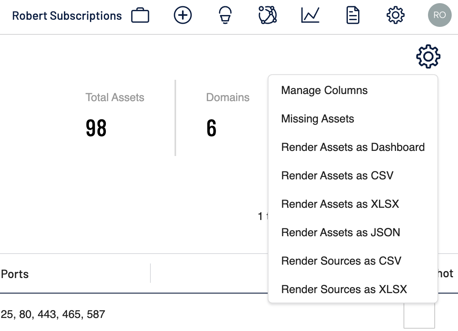Open "Missing Assets"
458x331 pixels.
click(x=317, y=118)
